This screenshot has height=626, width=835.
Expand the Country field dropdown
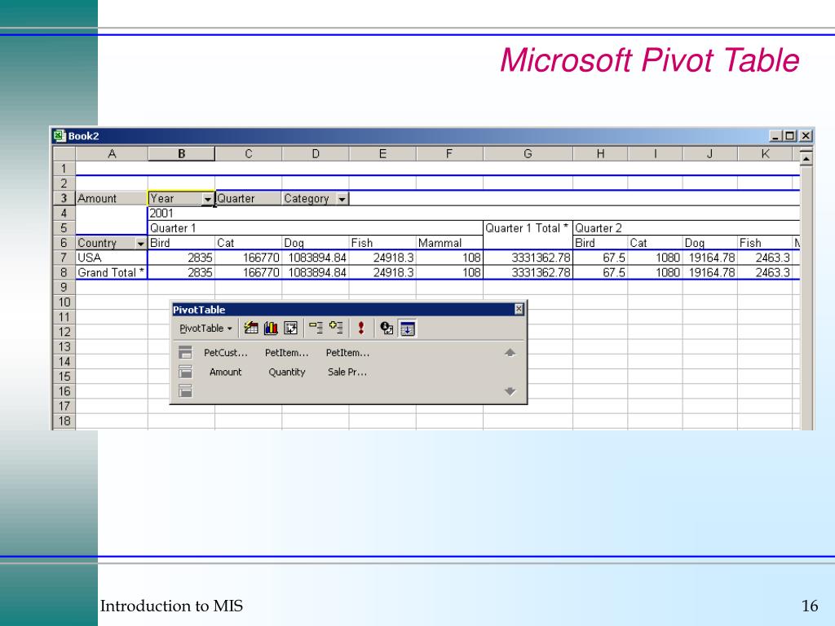(x=140, y=243)
